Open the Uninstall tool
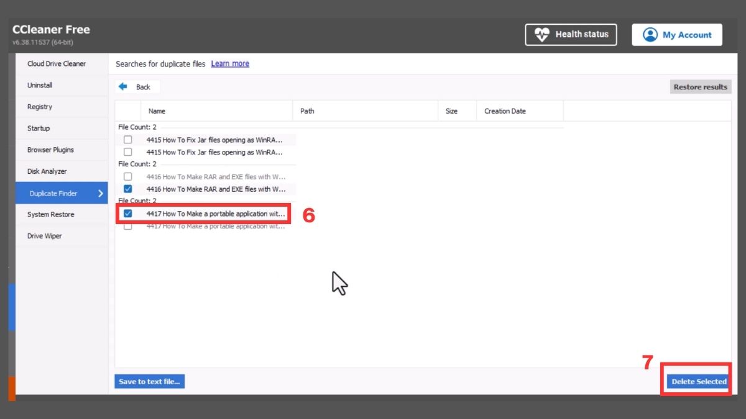Image resolution: width=746 pixels, height=419 pixels. pyautogui.click(x=62, y=85)
